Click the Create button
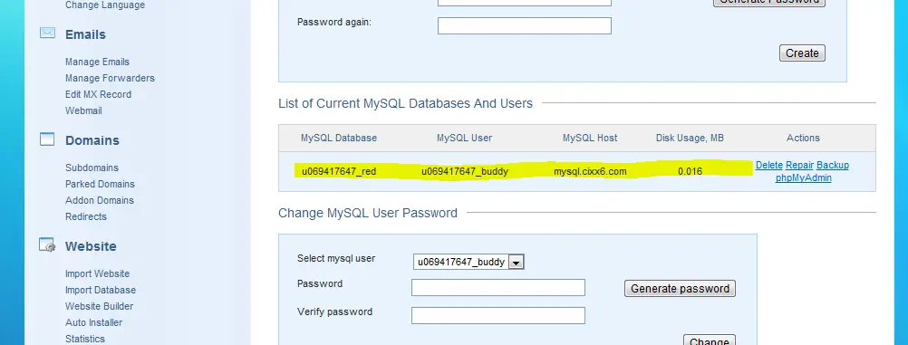The width and height of the screenshot is (908, 345). (x=802, y=53)
